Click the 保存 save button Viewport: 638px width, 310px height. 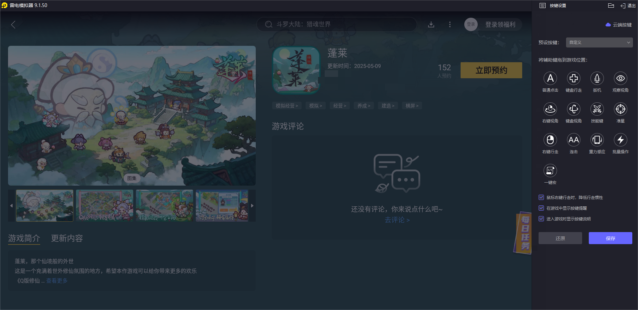pos(610,238)
